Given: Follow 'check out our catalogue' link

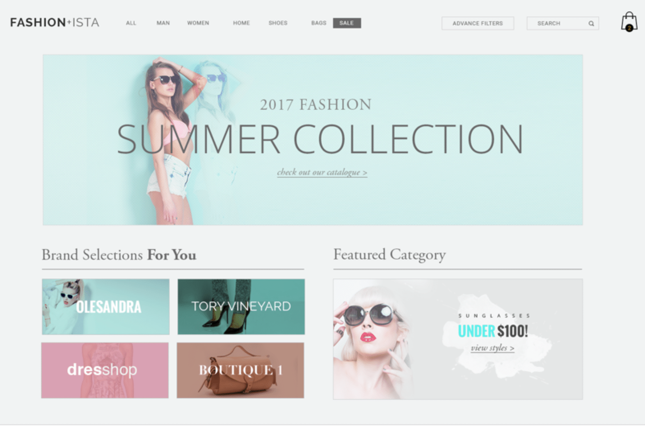Looking at the screenshot, I should pyautogui.click(x=322, y=172).
